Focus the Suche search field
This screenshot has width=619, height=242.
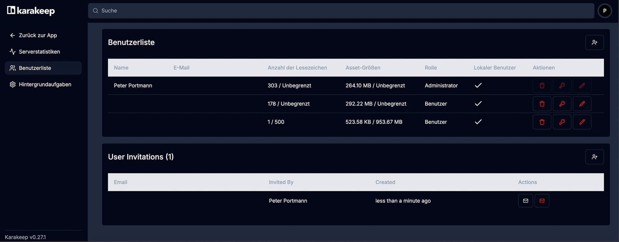point(340,11)
